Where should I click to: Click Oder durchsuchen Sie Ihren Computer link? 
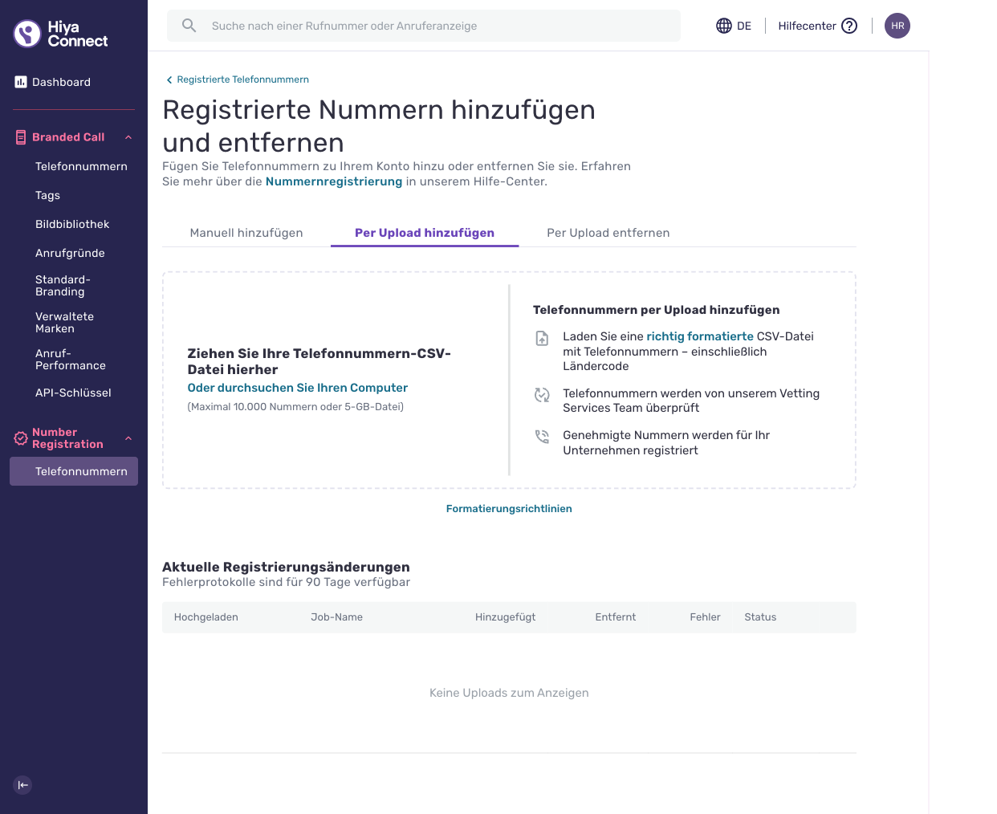(298, 388)
